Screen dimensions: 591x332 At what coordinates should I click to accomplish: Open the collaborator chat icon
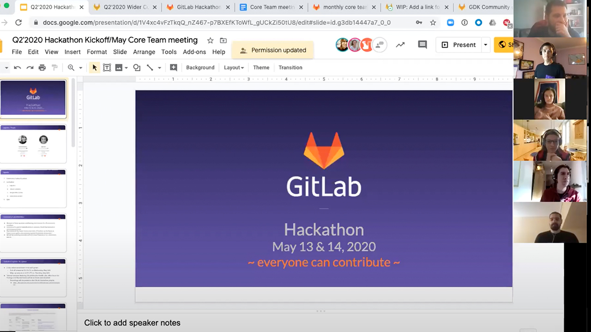pos(380,45)
